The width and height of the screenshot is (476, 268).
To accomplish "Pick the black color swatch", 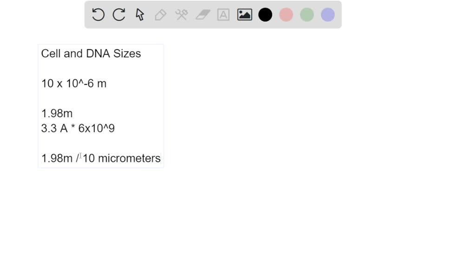I will (265, 15).
